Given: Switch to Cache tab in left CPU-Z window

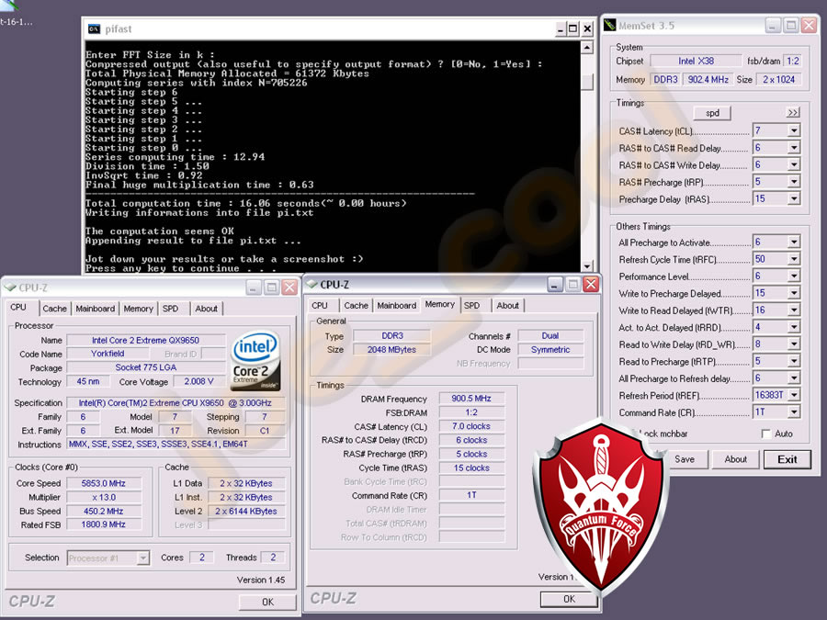Looking at the screenshot, I should click(x=54, y=309).
